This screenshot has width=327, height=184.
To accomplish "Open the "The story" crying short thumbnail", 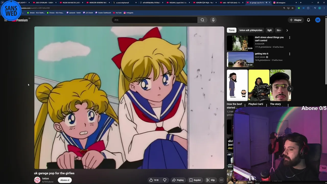I will pos(280,85).
